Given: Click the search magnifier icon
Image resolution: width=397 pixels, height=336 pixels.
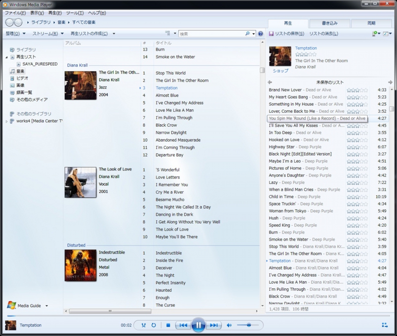Looking at the screenshot, I should tap(247, 33).
